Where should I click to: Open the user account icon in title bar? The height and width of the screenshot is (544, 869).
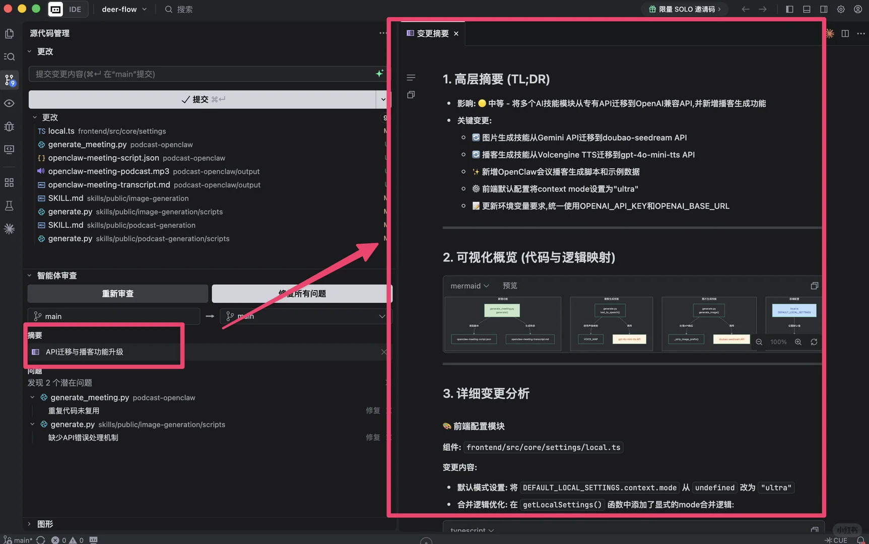click(858, 9)
